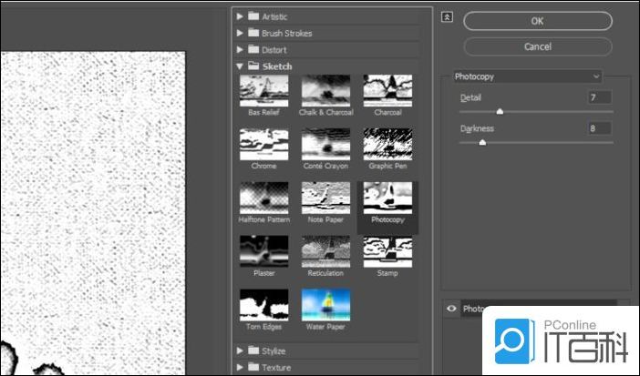
Task: Cancel the filter gallery dialog
Action: [538, 46]
